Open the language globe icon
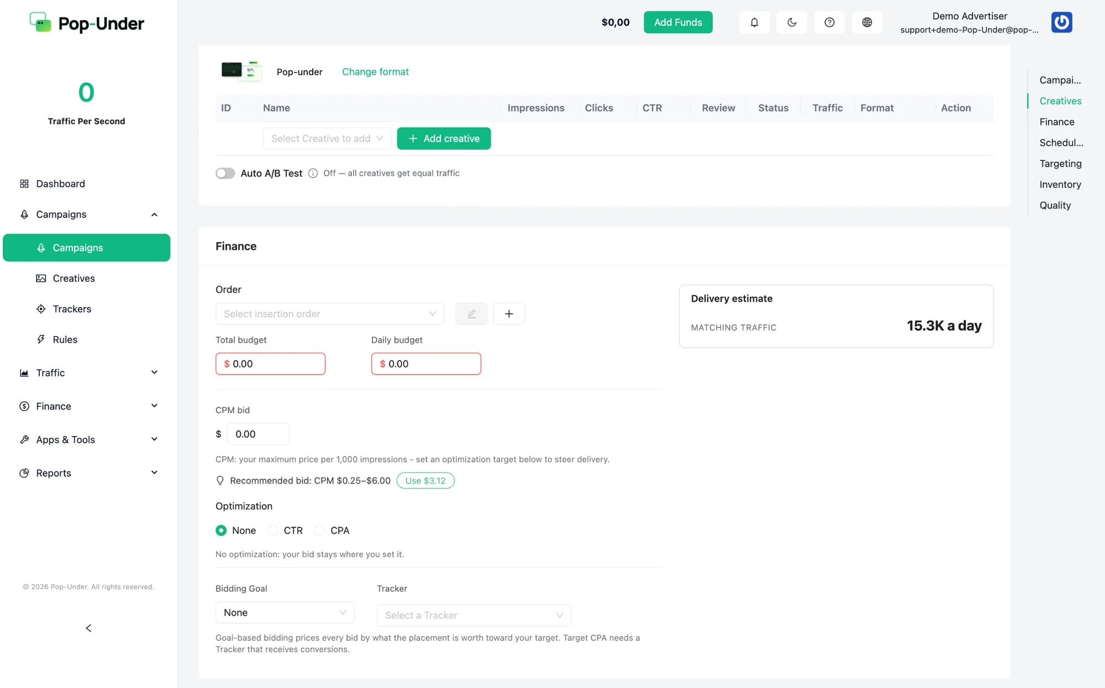This screenshot has width=1105, height=688. tap(867, 22)
